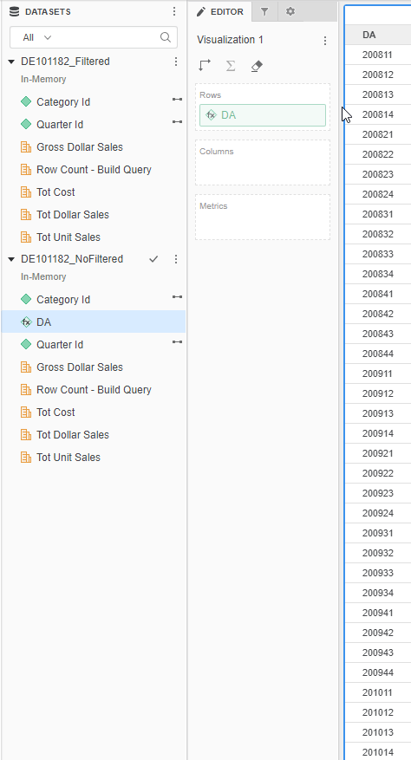Open the All filter dropdown
Viewport: 411px width, 760px height.
coord(37,37)
